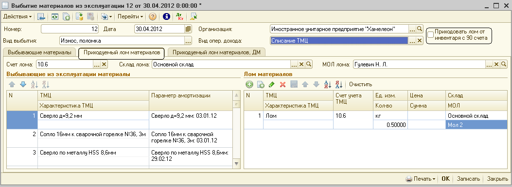The image size is (512, 187).
Task: Move row down in Выбывающие материалы table
Action: [23, 85]
